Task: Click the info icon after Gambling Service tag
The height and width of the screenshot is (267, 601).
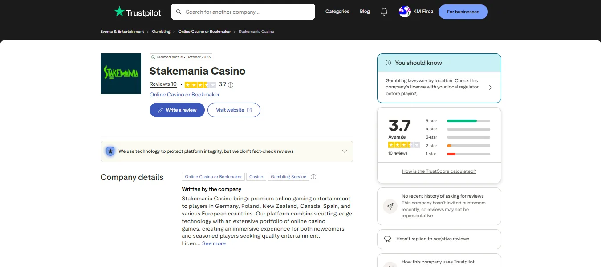Action: point(313,177)
